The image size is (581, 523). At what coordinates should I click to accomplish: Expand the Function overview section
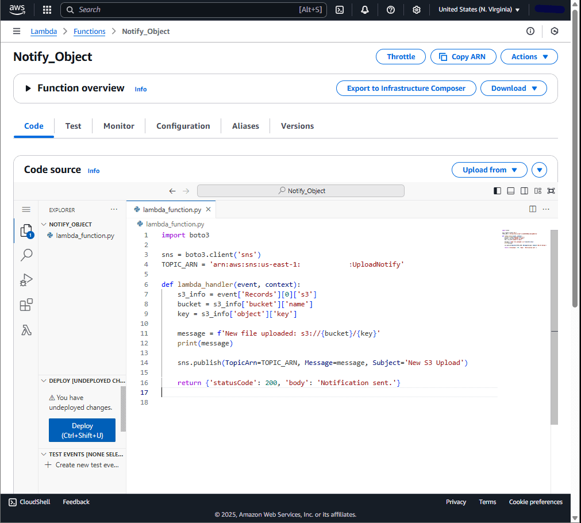(x=28, y=88)
